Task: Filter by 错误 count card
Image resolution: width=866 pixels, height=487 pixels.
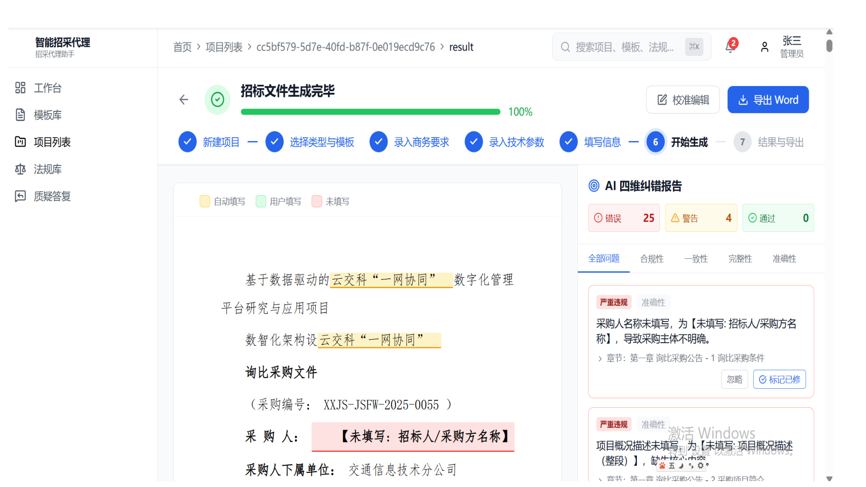Action: coord(624,218)
